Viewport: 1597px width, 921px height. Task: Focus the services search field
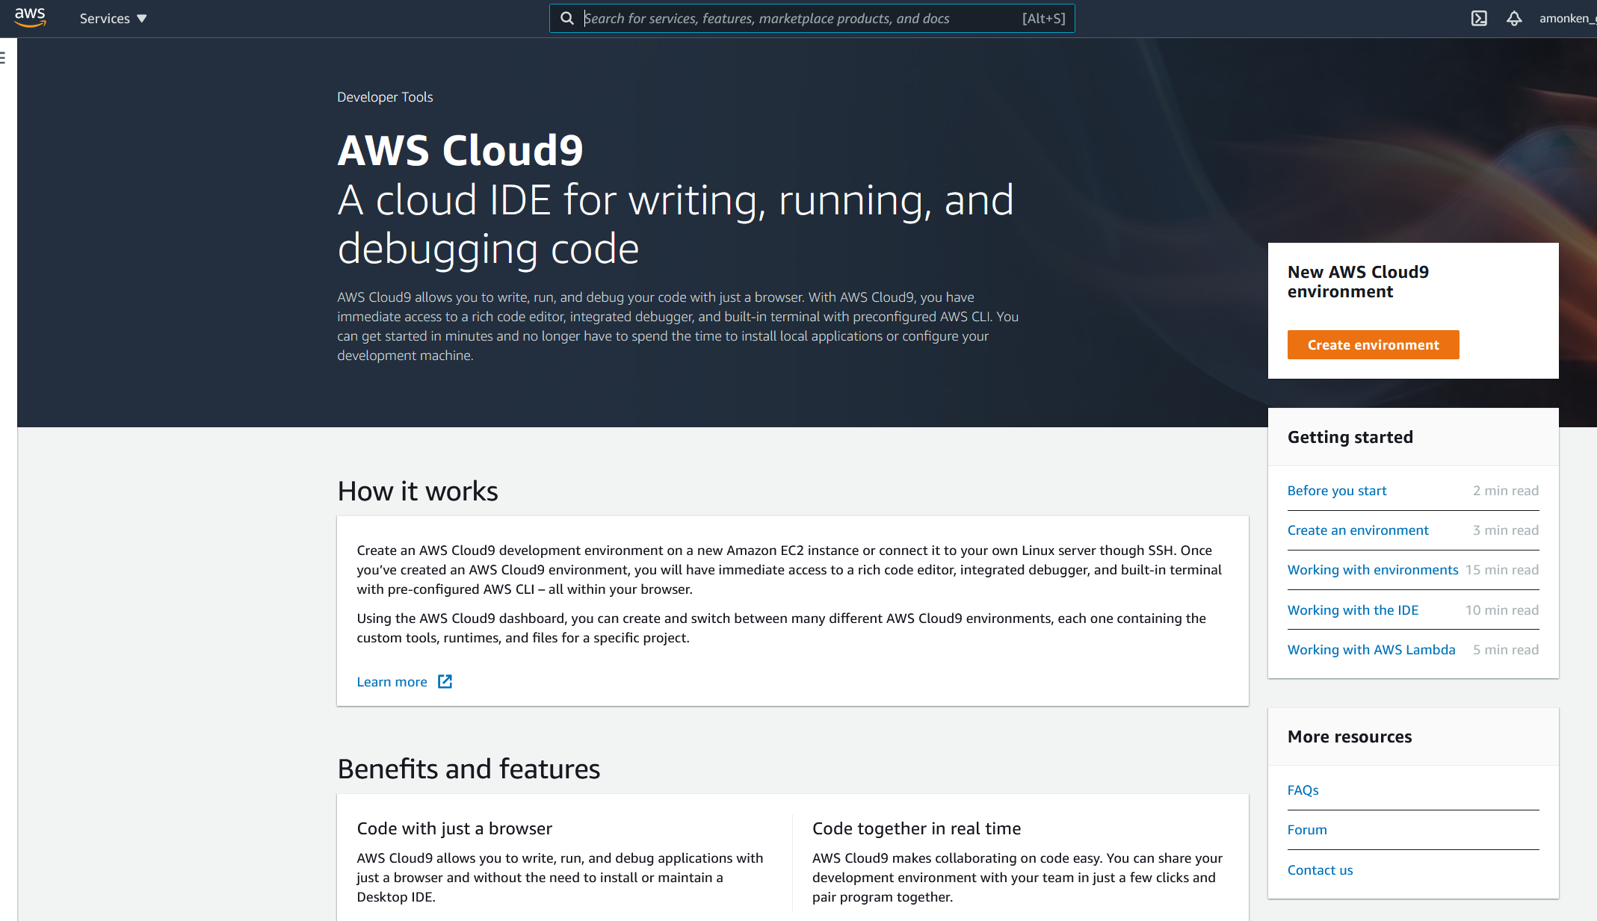click(812, 18)
